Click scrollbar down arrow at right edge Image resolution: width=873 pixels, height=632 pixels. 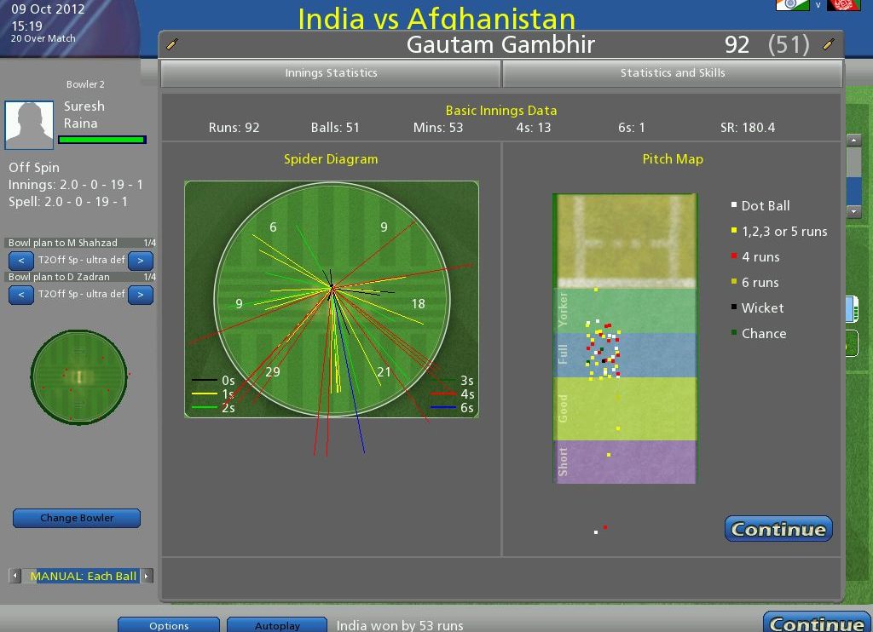pos(854,211)
